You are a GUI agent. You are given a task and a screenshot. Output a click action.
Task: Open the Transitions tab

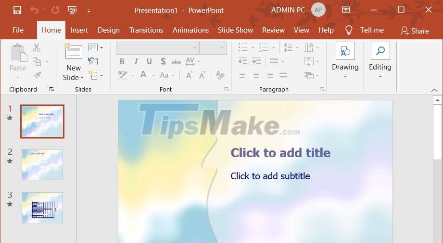pos(146,30)
